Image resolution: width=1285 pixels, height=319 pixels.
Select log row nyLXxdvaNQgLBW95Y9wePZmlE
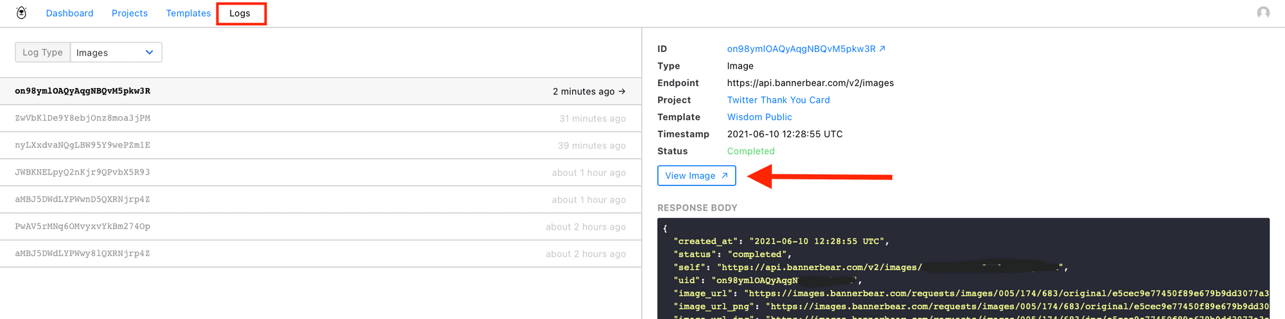(x=321, y=145)
